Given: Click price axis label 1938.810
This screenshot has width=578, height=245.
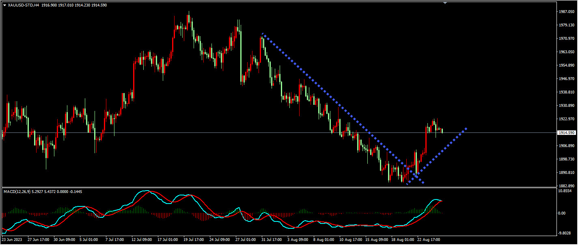Looking at the screenshot, I should click(566, 92).
